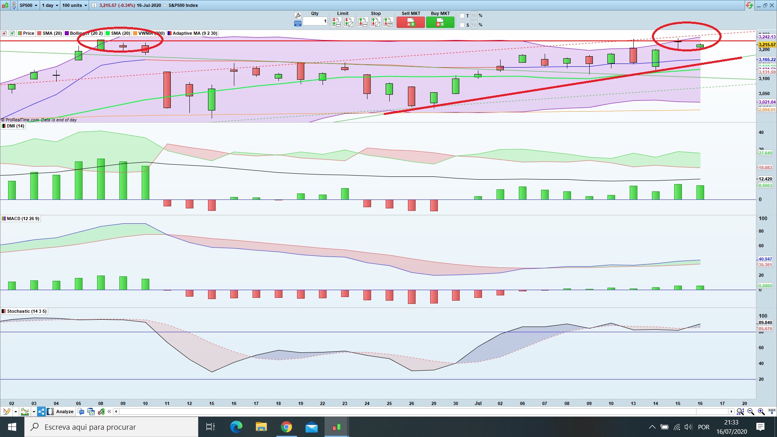Image resolution: width=777 pixels, height=437 pixels.
Task: Click the duplicate chart windows icon
Action: point(91,412)
